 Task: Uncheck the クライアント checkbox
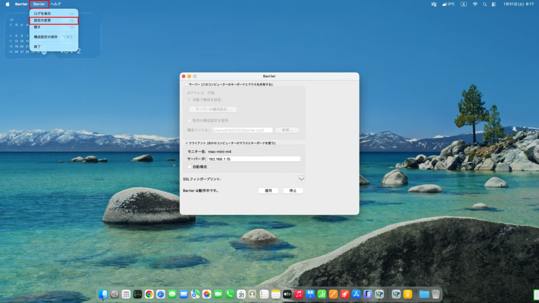point(186,143)
